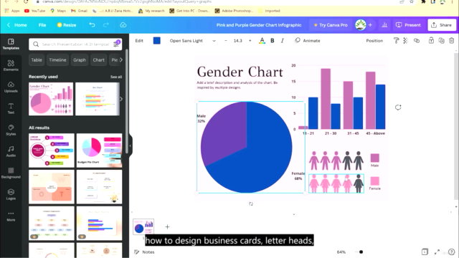The width and height of the screenshot is (459, 258).
Task: Toggle italic formatting
Action: [282, 41]
